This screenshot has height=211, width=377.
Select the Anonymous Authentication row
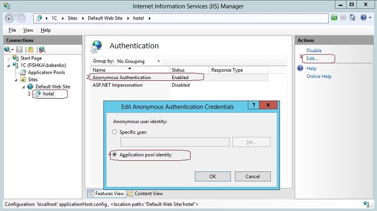tap(179, 78)
